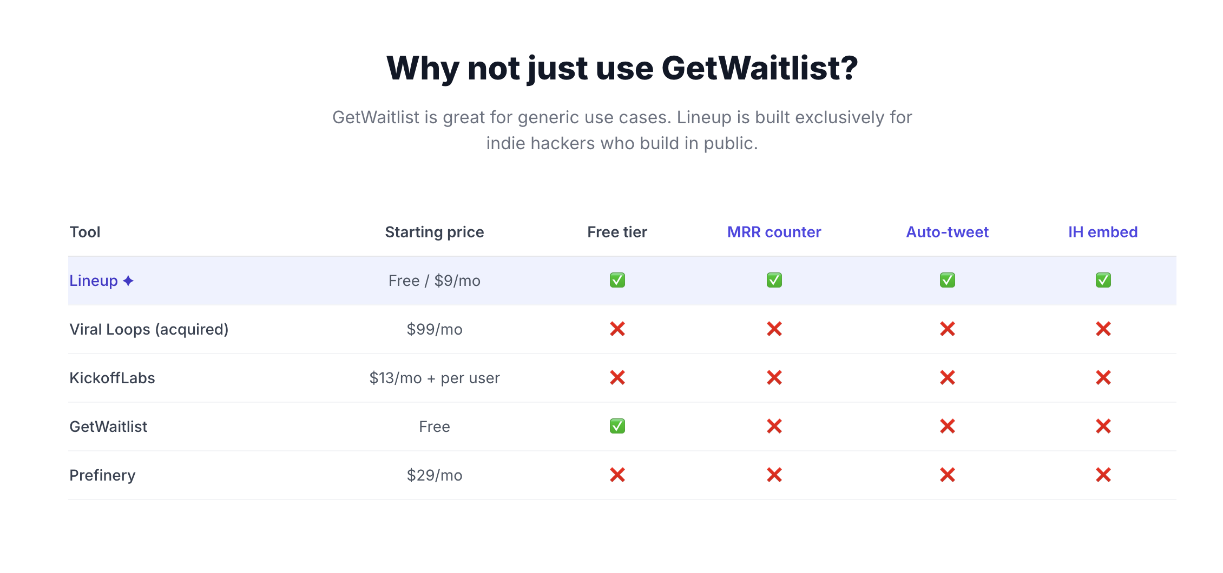Click Prefinery's Free tier red cross
The width and height of the screenshot is (1223, 573).
coord(617,475)
